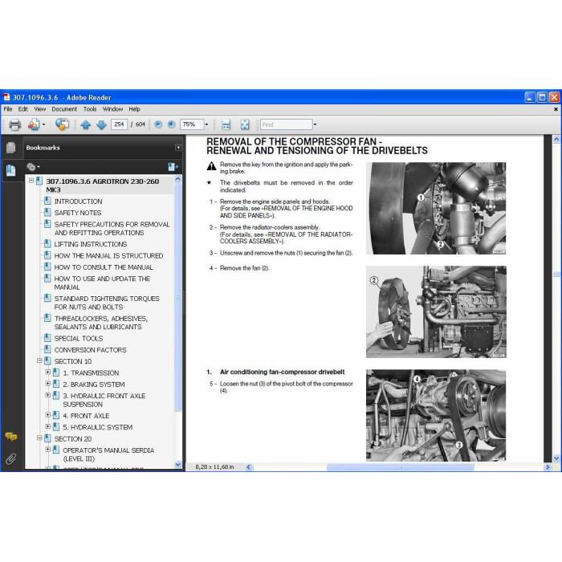Click the page number field showing 254
Image resolution: width=562 pixels, height=562 pixels.
click(119, 124)
